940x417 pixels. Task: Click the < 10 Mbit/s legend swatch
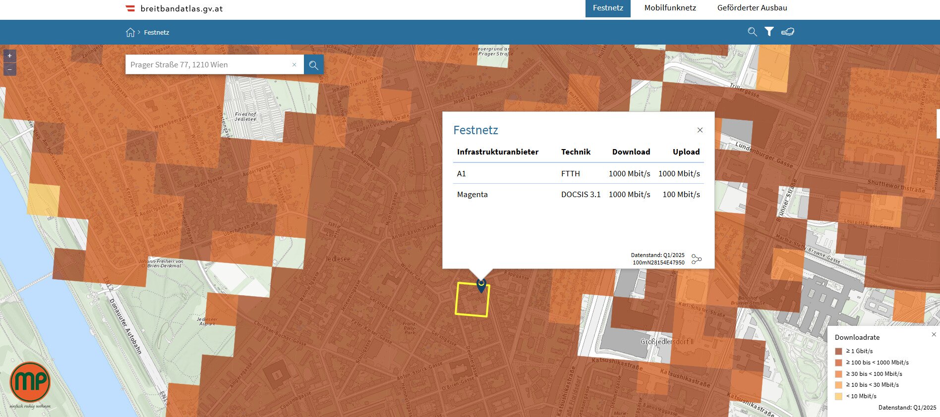click(x=838, y=396)
